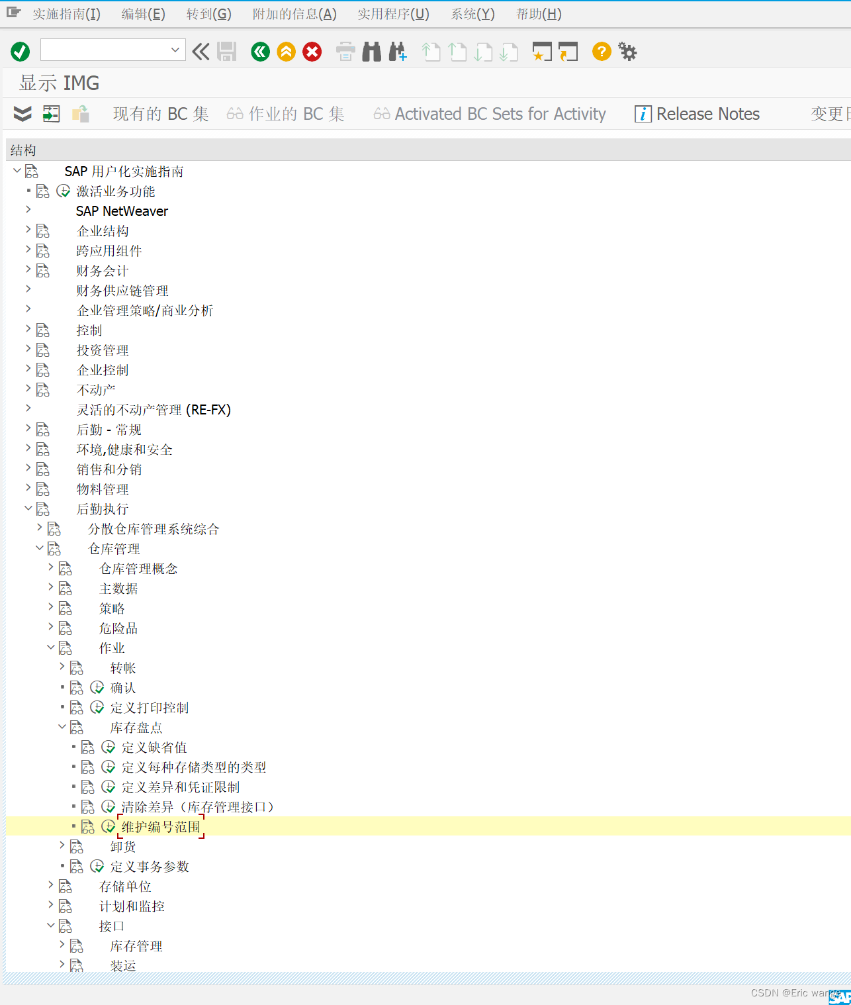851x1005 pixels.
Task: Click the Last Page icon
Action: click(x=509, y=51)
